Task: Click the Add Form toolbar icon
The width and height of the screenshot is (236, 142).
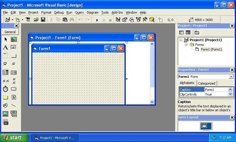Action: coord(18,20)
